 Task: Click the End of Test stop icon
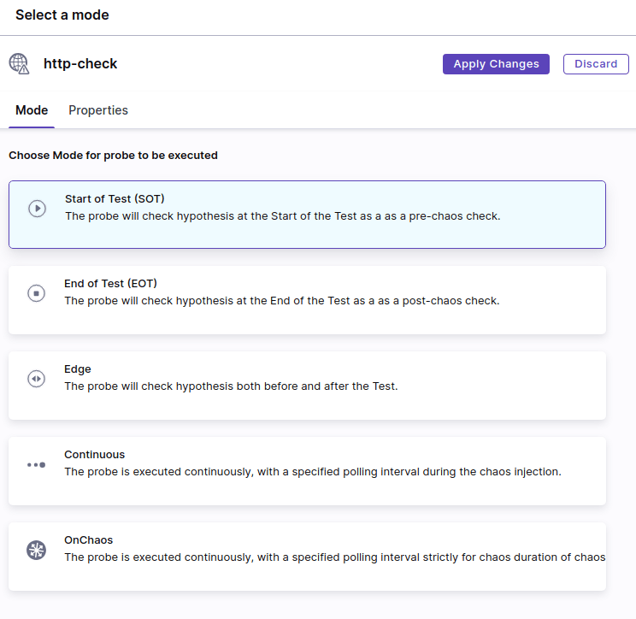pyautogui.click(x=36, y=293)
